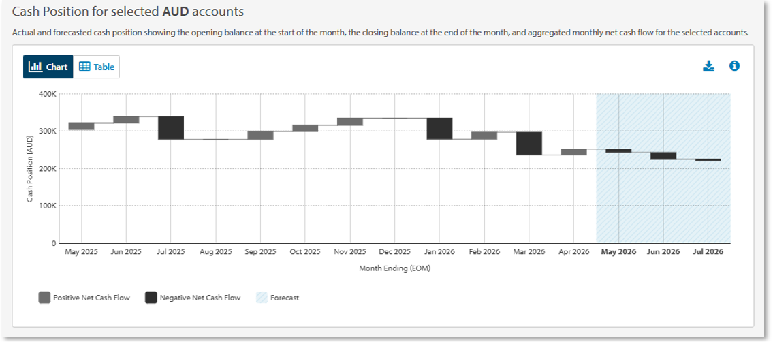Viewport: 773px width, 342px height.
Task: Click the '100K' y-axis value
Action: click(47, 206)
